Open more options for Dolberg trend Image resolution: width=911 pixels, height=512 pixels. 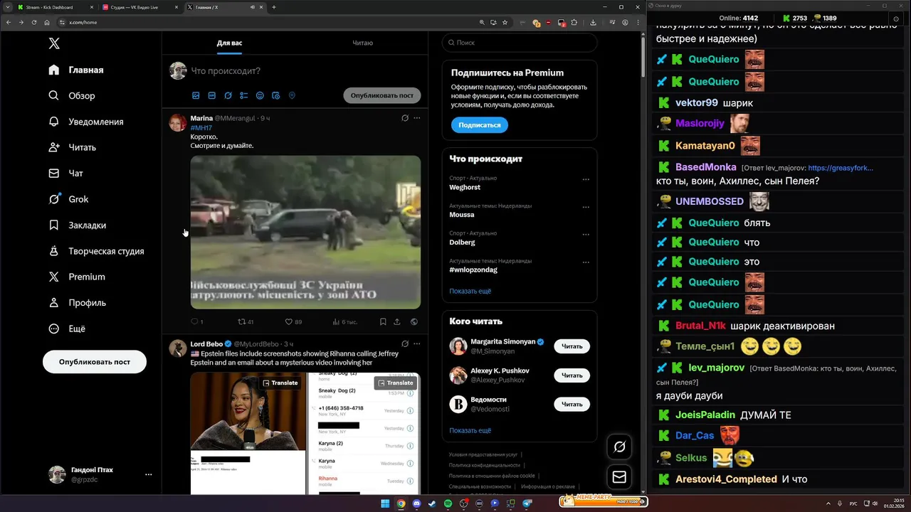tap(586, 234)
